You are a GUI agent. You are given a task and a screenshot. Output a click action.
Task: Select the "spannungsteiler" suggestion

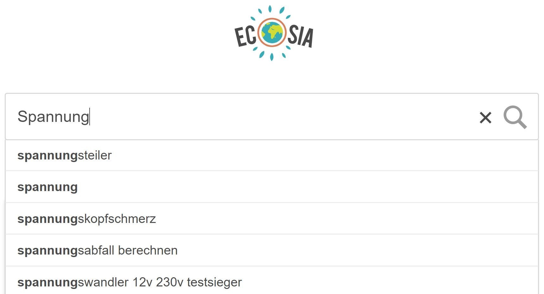coord(65,155)
